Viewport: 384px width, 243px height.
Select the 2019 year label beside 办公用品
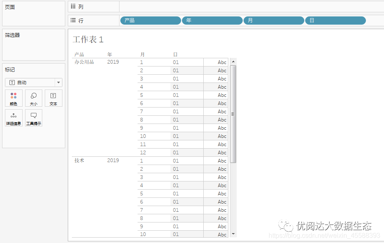(113, 62)
